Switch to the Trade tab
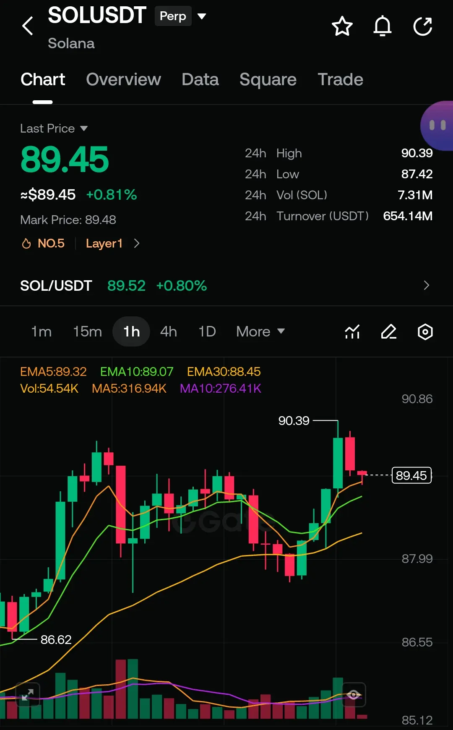 coord(340,79)
